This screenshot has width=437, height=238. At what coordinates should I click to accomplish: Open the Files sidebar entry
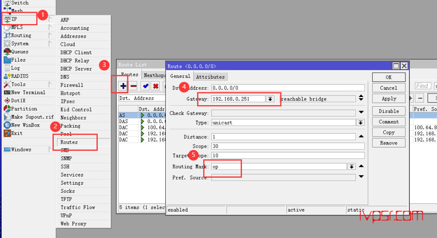[18, 60]
